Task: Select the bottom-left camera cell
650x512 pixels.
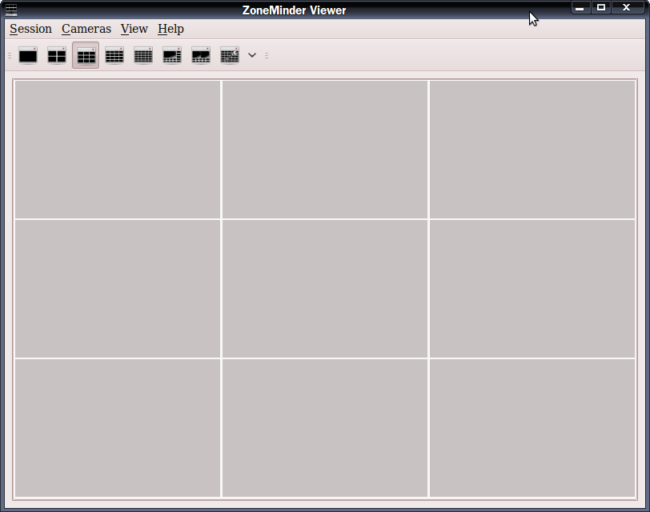Action: (x=118, y=428)
